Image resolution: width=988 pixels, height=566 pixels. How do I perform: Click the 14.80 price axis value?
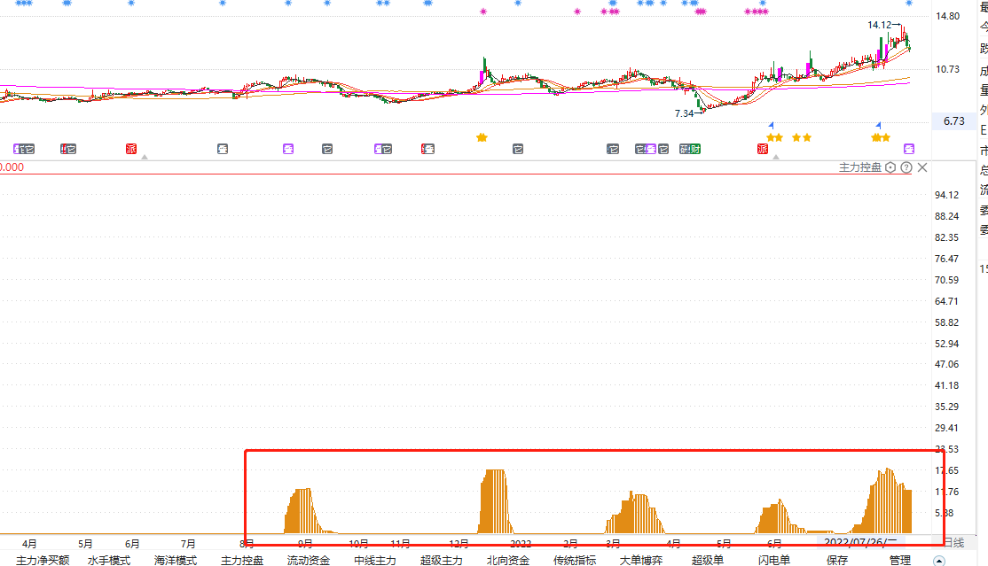coord(948,16)
